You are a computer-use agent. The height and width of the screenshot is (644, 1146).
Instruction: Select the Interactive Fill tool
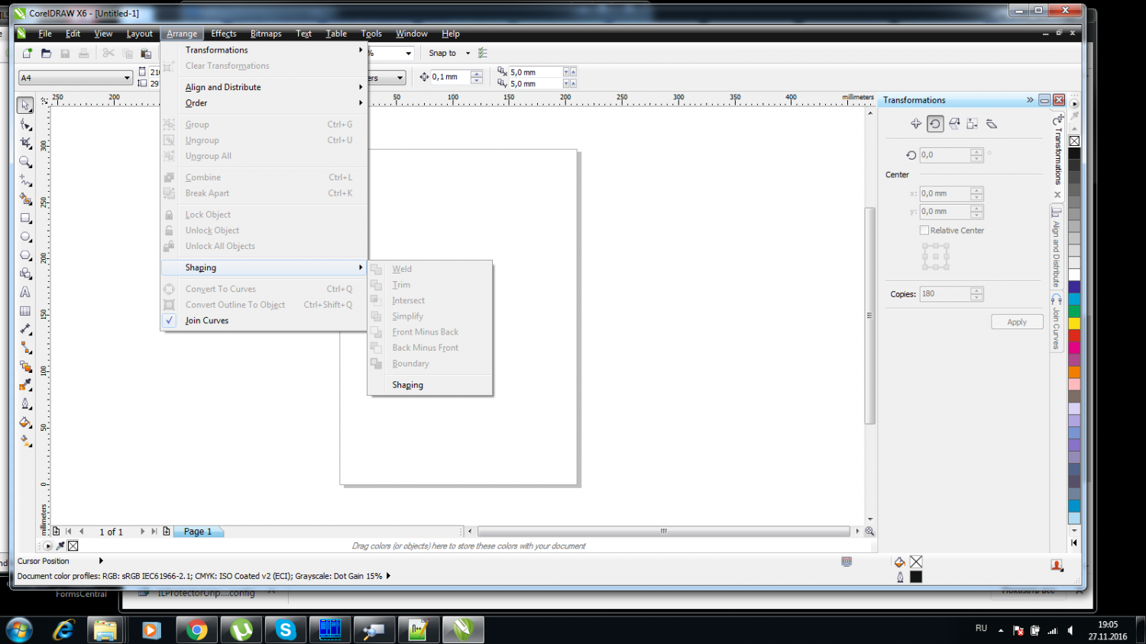click(x=25, y=442)
